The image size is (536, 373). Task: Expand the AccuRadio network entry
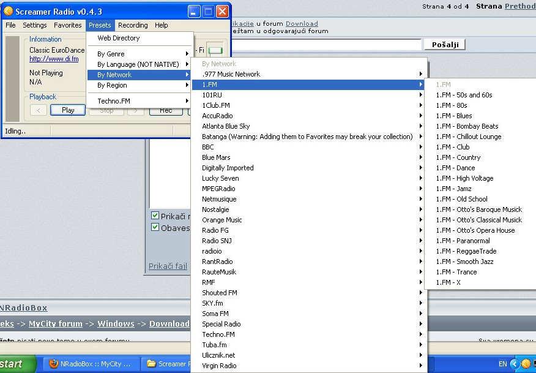point(308,116)
